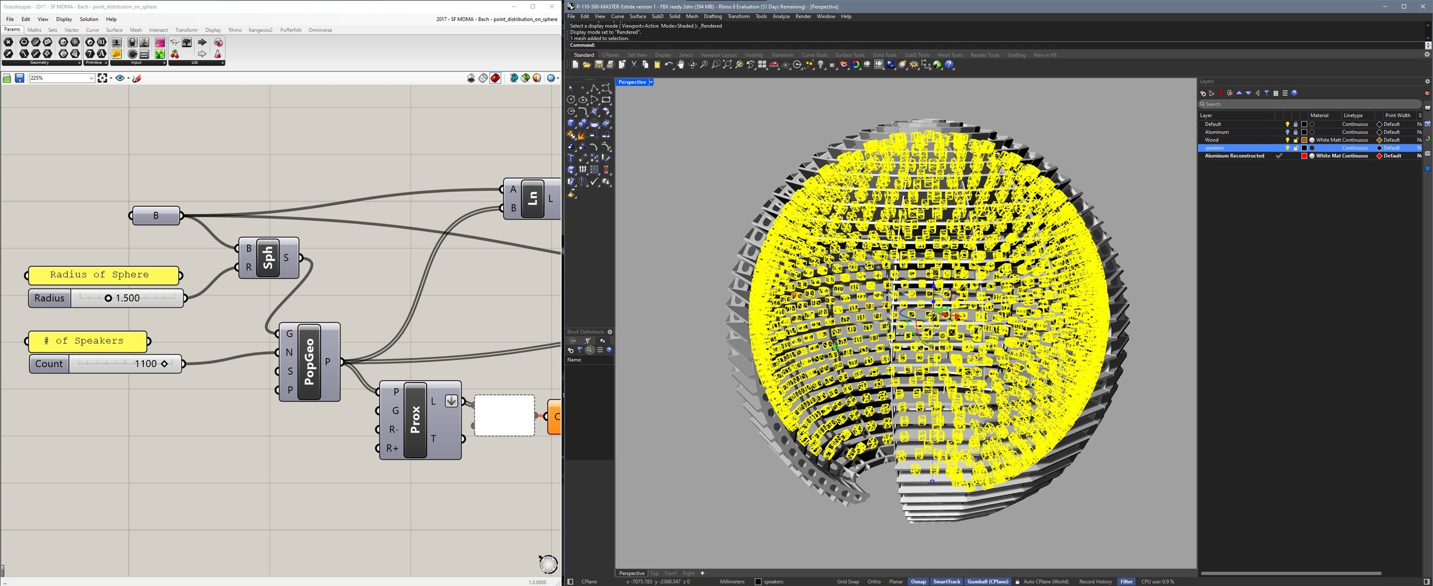Pick the cherries Util component icon
The height and width of the screenshot is (586, 1433).
click(175, 53)
